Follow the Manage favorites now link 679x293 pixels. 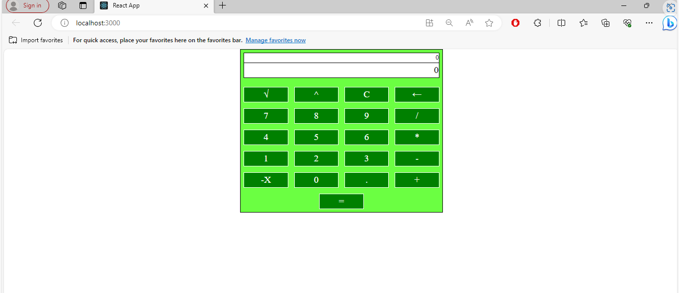click(x=275, y=40)
